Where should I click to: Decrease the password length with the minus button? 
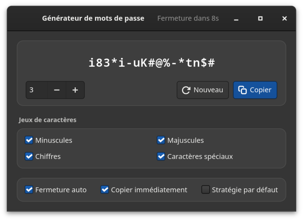(x=57, y=90)
